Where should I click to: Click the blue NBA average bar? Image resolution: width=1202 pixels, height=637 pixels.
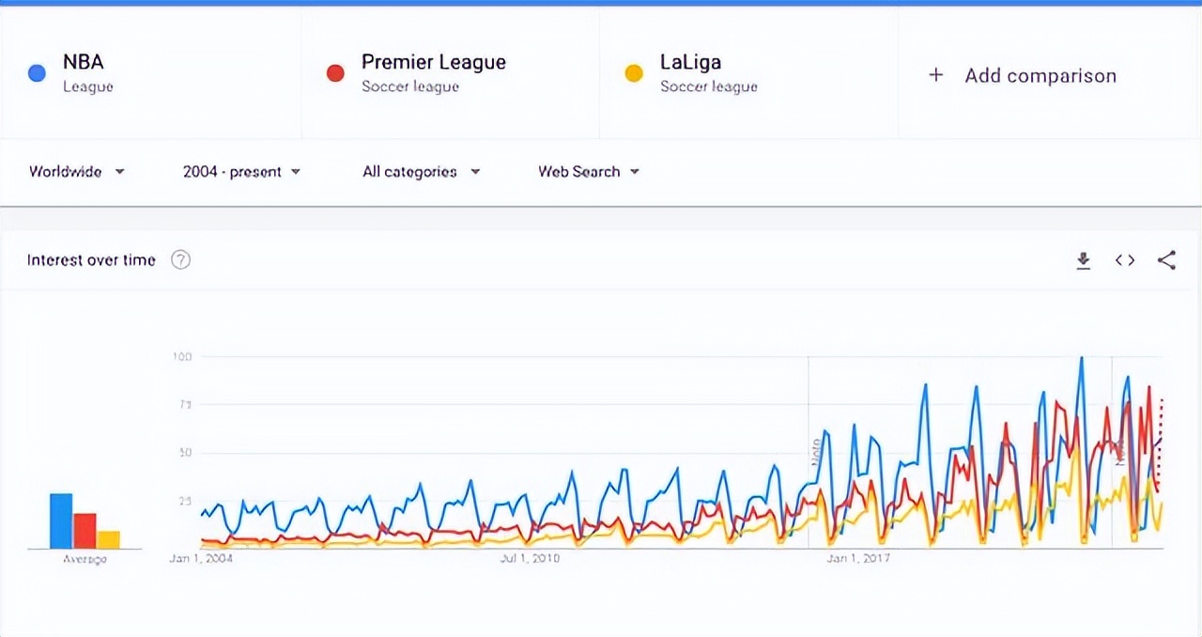click(x=61, y=520)
